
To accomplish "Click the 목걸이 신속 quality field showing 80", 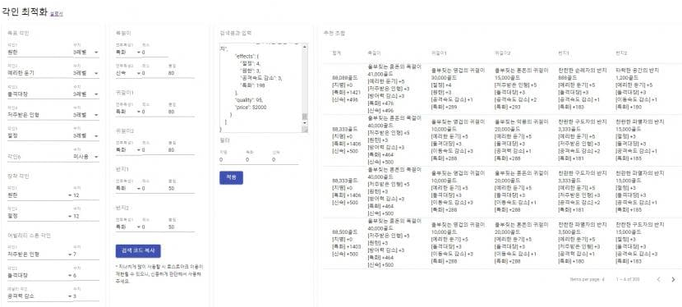I will pos(181,73).
